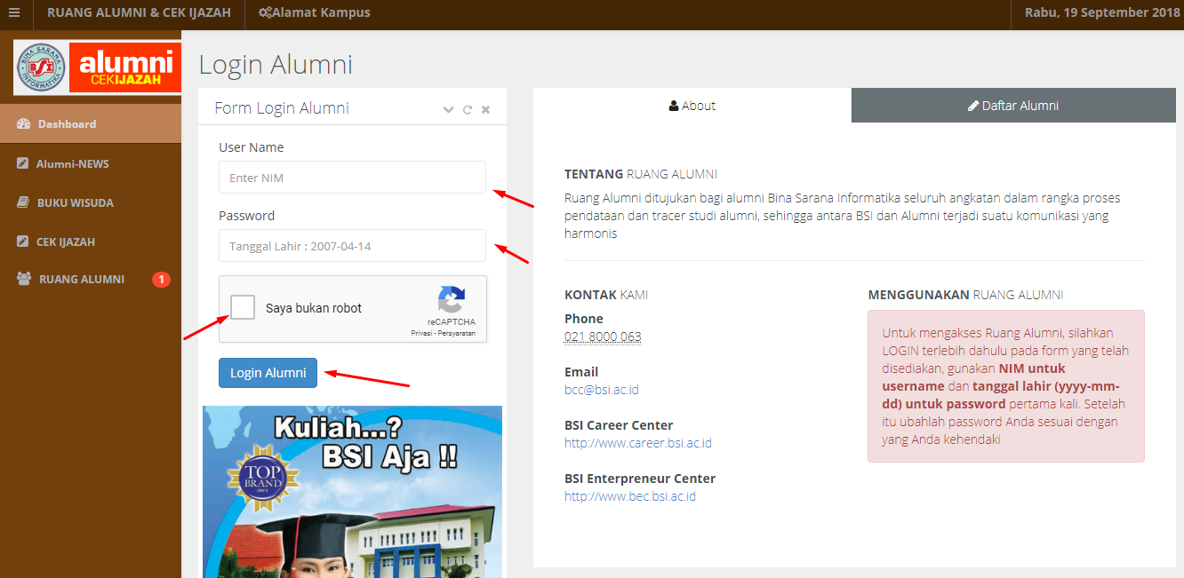Image resolution: width=1184 pixels, height=578 pixels.
Task: Click the BSI Enterpreneur Center label
Action: pyautogui.click(x=640, y=479)
